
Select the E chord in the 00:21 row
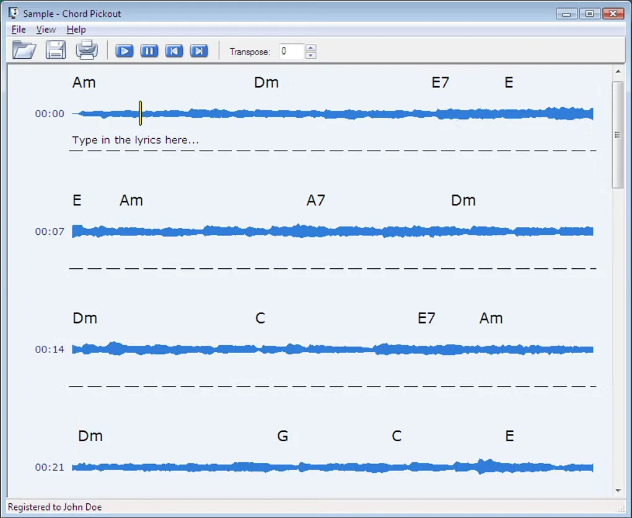[x=510, y=436]
